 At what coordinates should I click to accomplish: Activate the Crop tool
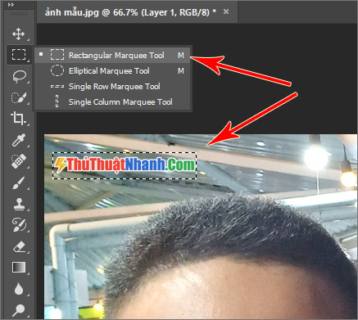pos(18,119)
